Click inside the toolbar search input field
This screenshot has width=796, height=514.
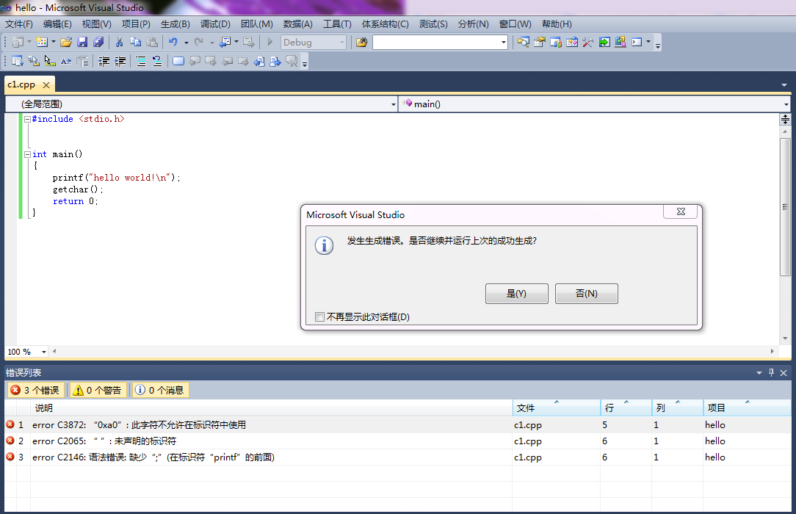436,42
